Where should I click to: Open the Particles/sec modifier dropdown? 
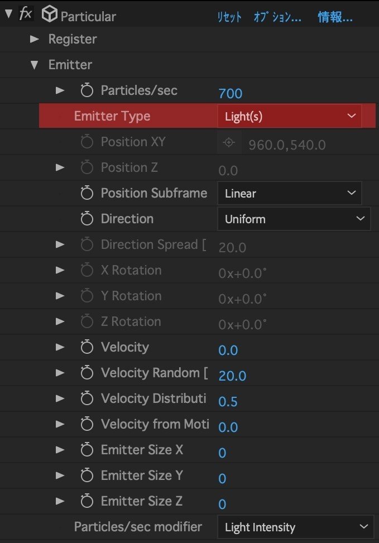coord(295,527)
